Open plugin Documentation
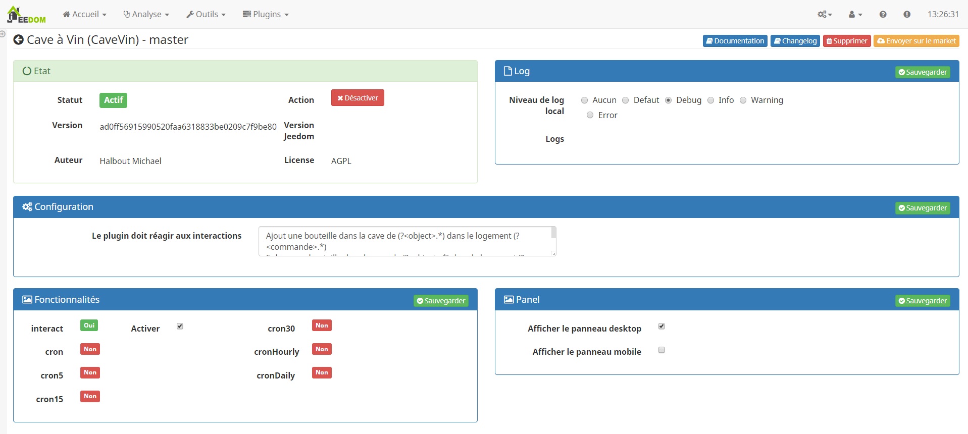 coord(735,41)
